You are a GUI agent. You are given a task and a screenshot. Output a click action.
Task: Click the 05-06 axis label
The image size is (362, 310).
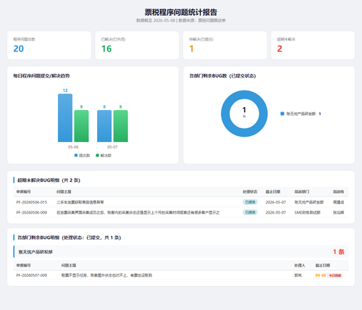point(73,147)
